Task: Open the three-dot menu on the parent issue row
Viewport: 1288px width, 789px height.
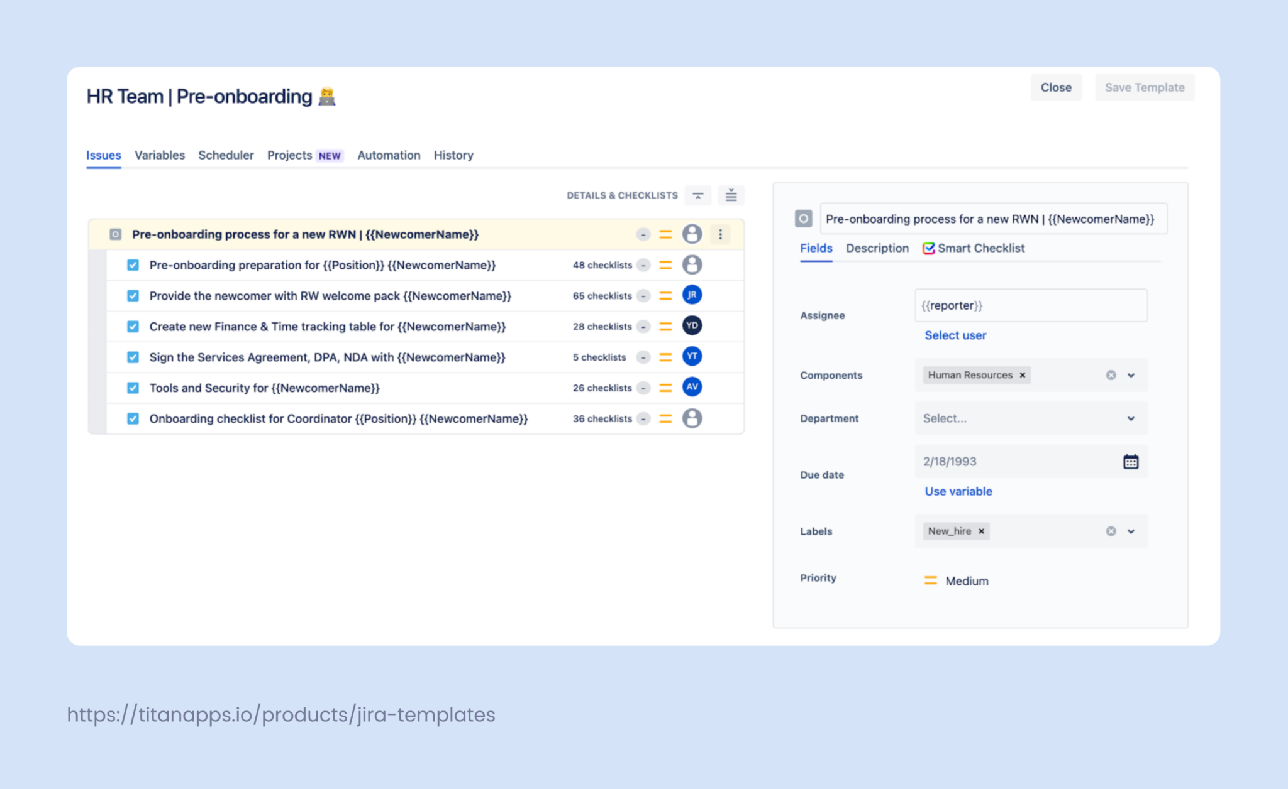Action: [720, 234]
